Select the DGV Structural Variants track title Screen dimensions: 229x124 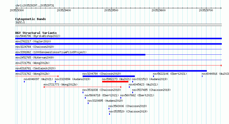coord(36,33)
